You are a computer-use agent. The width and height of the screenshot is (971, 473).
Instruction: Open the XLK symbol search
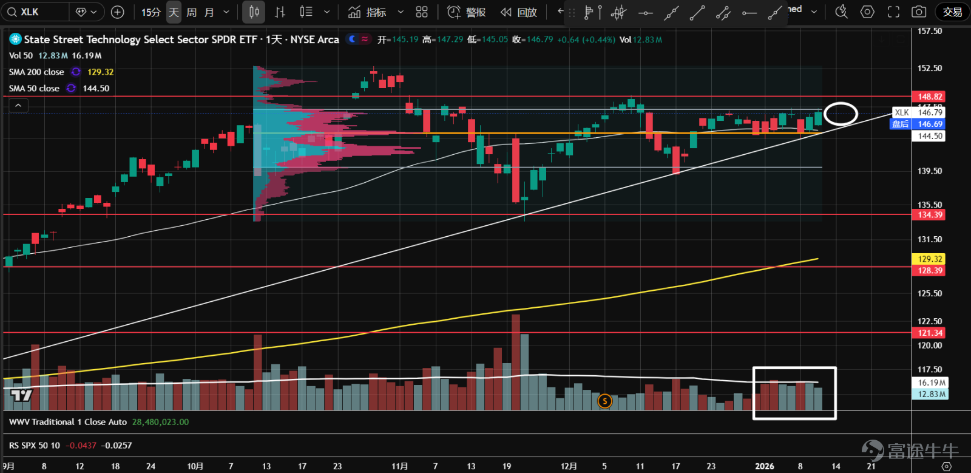pyautogui.click(x=35, y=12)
